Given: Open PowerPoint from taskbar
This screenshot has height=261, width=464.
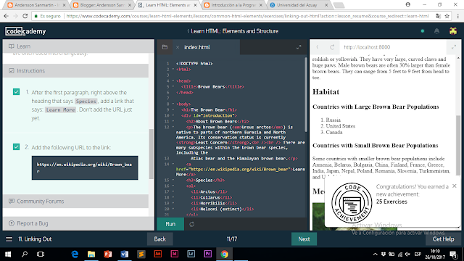Looking at the screenshot, I should pyautogui.click(x=108, y=254).
